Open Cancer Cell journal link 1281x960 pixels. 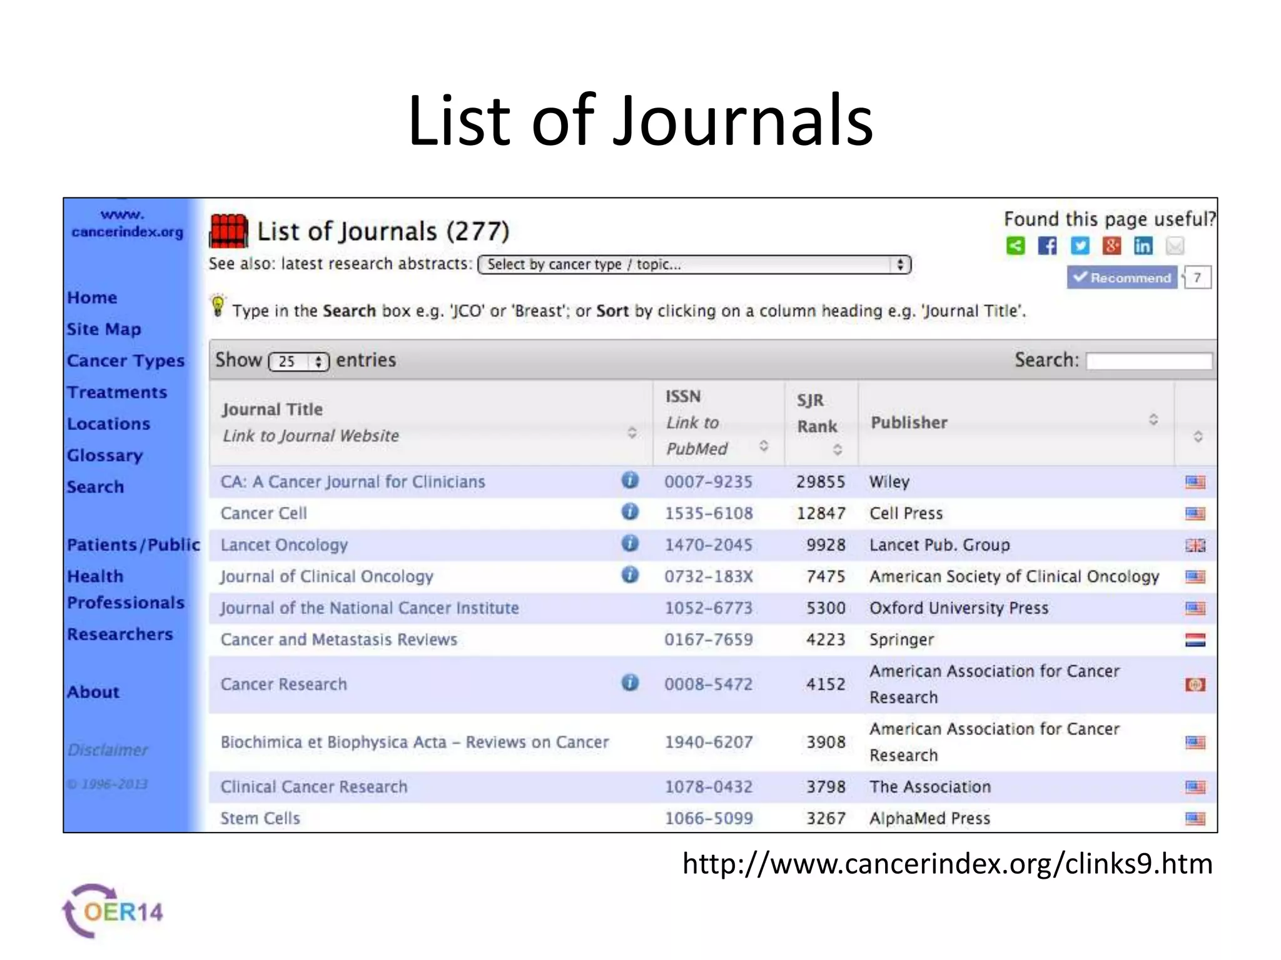coord(263,514)
